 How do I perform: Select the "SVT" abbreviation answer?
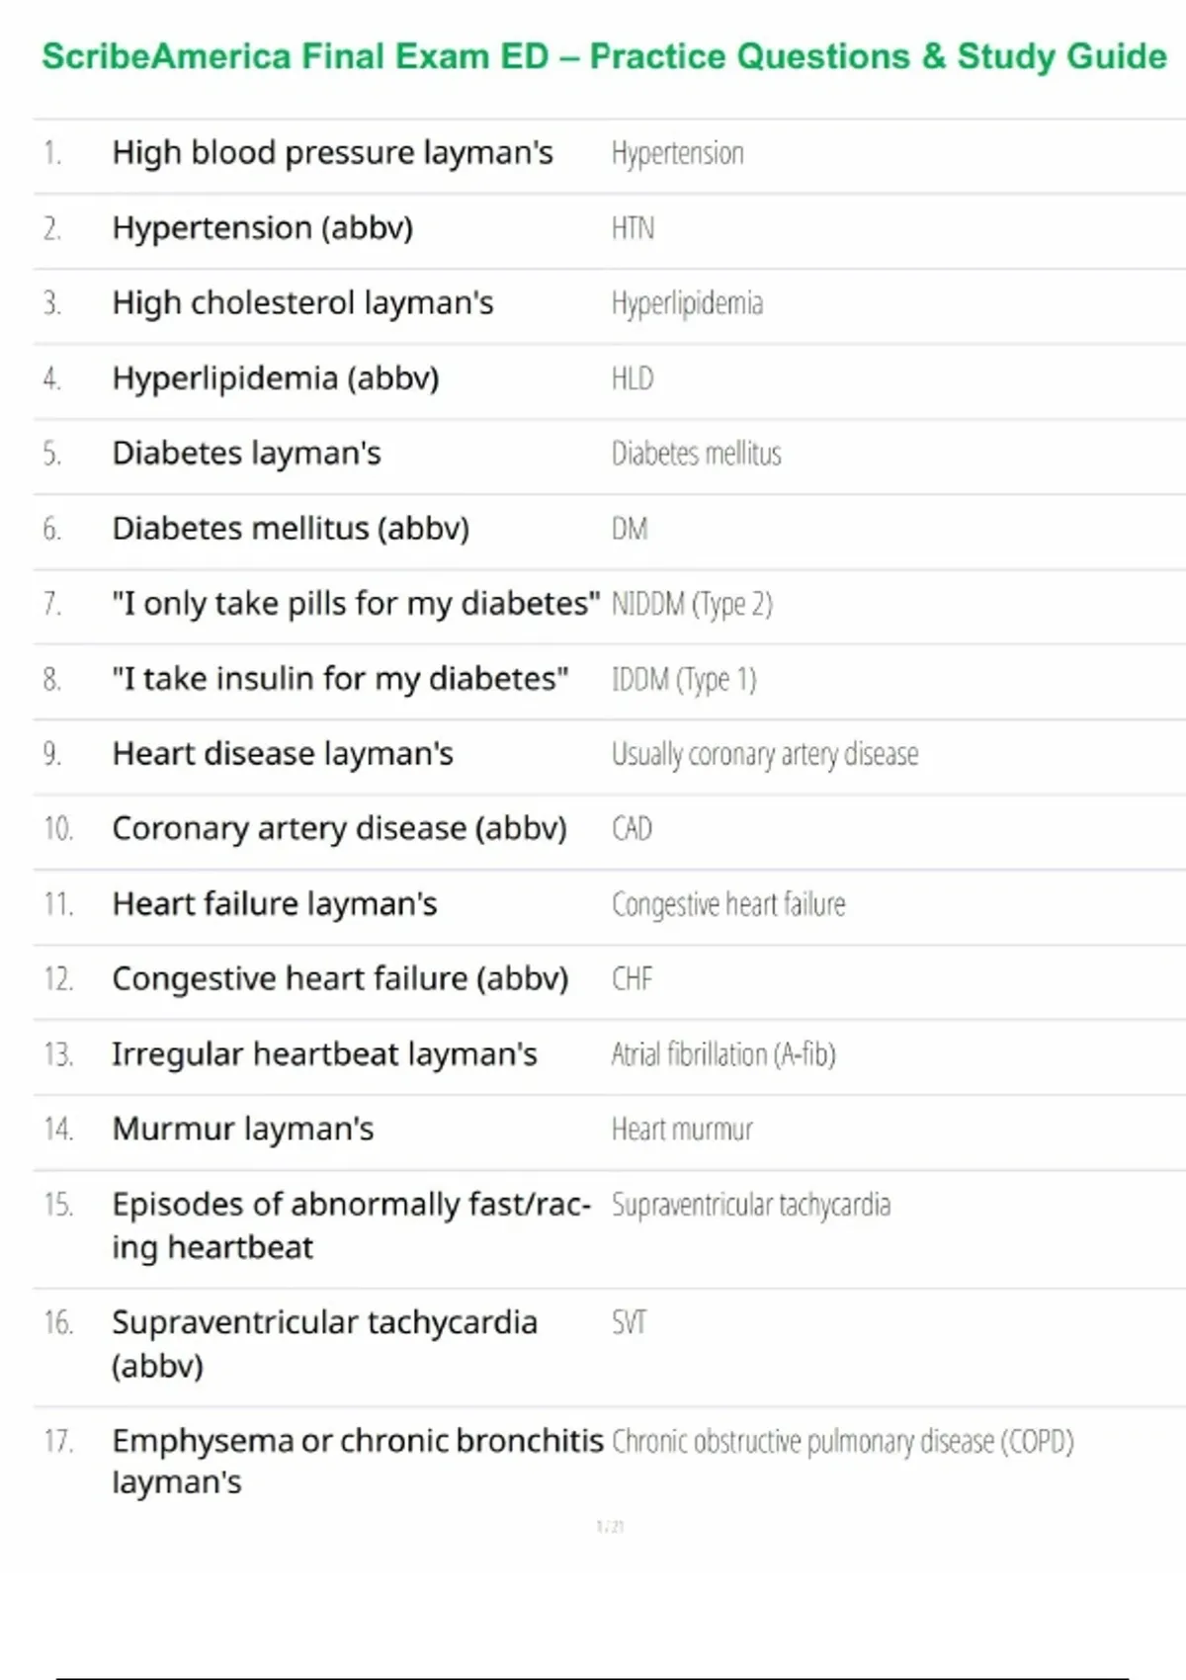tap(629, 1322)
